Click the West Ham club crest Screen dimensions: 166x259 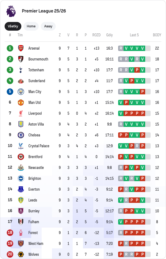point(21,244)
